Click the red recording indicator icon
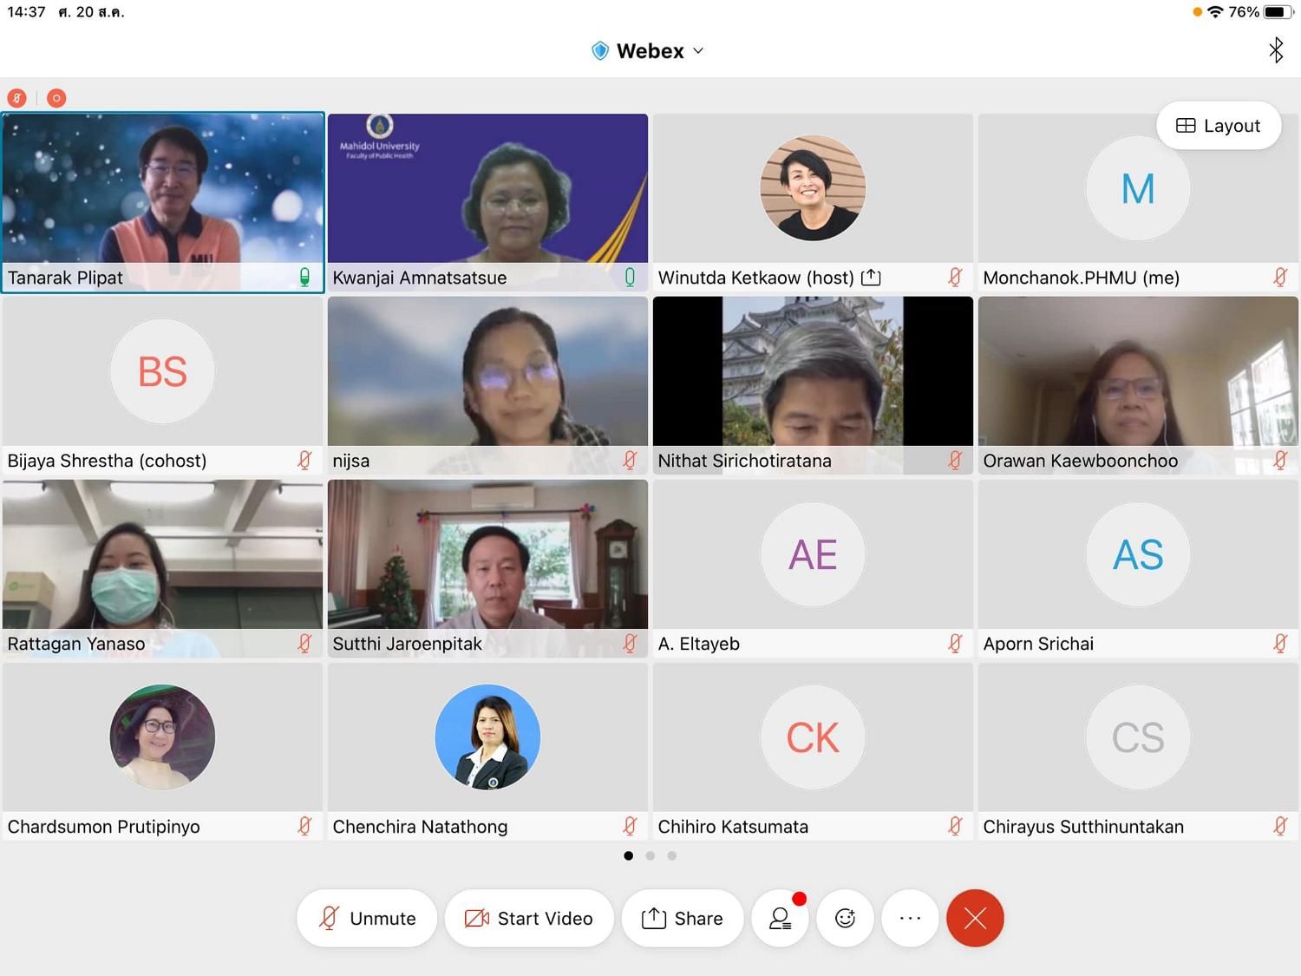This screenshot has width=1301, height=976. pos(56,98)
